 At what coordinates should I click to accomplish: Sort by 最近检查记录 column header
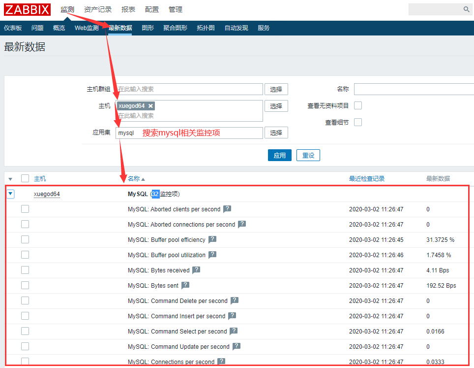[367, 179]
